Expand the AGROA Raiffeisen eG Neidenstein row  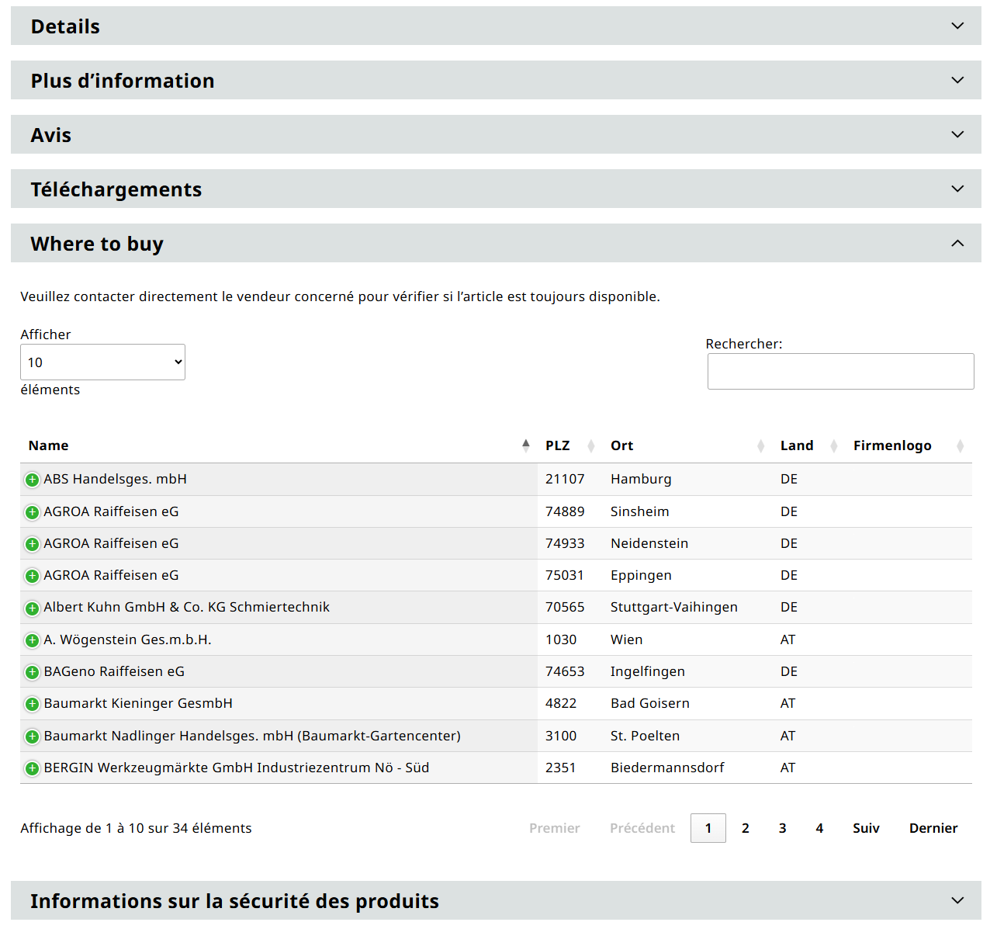32,544
